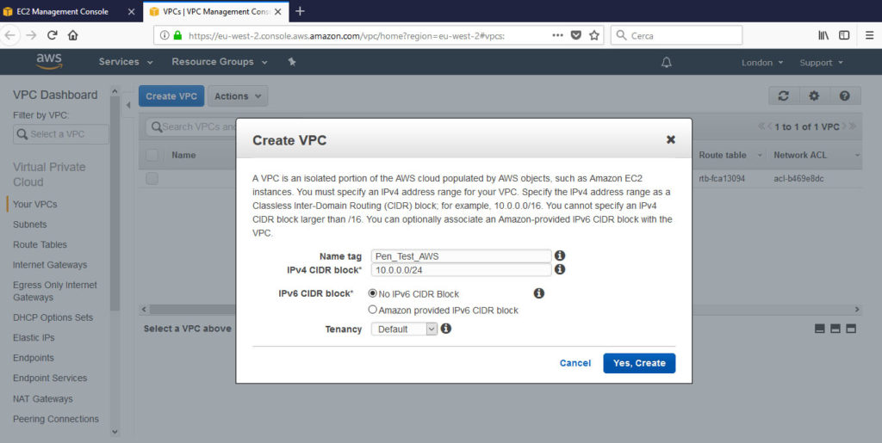Open Elastic IPs link in the sidebar
Image resolution: width=882 pixels, height=443 pixels.
tap(34, 338)
